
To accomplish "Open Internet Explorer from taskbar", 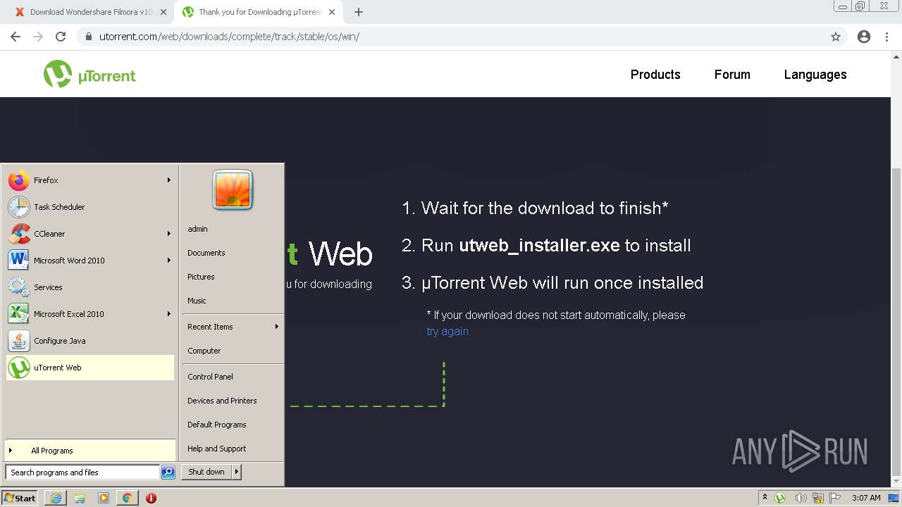I will tap(56, 498).
